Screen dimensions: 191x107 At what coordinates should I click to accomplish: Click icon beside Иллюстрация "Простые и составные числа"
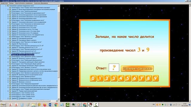10,42
